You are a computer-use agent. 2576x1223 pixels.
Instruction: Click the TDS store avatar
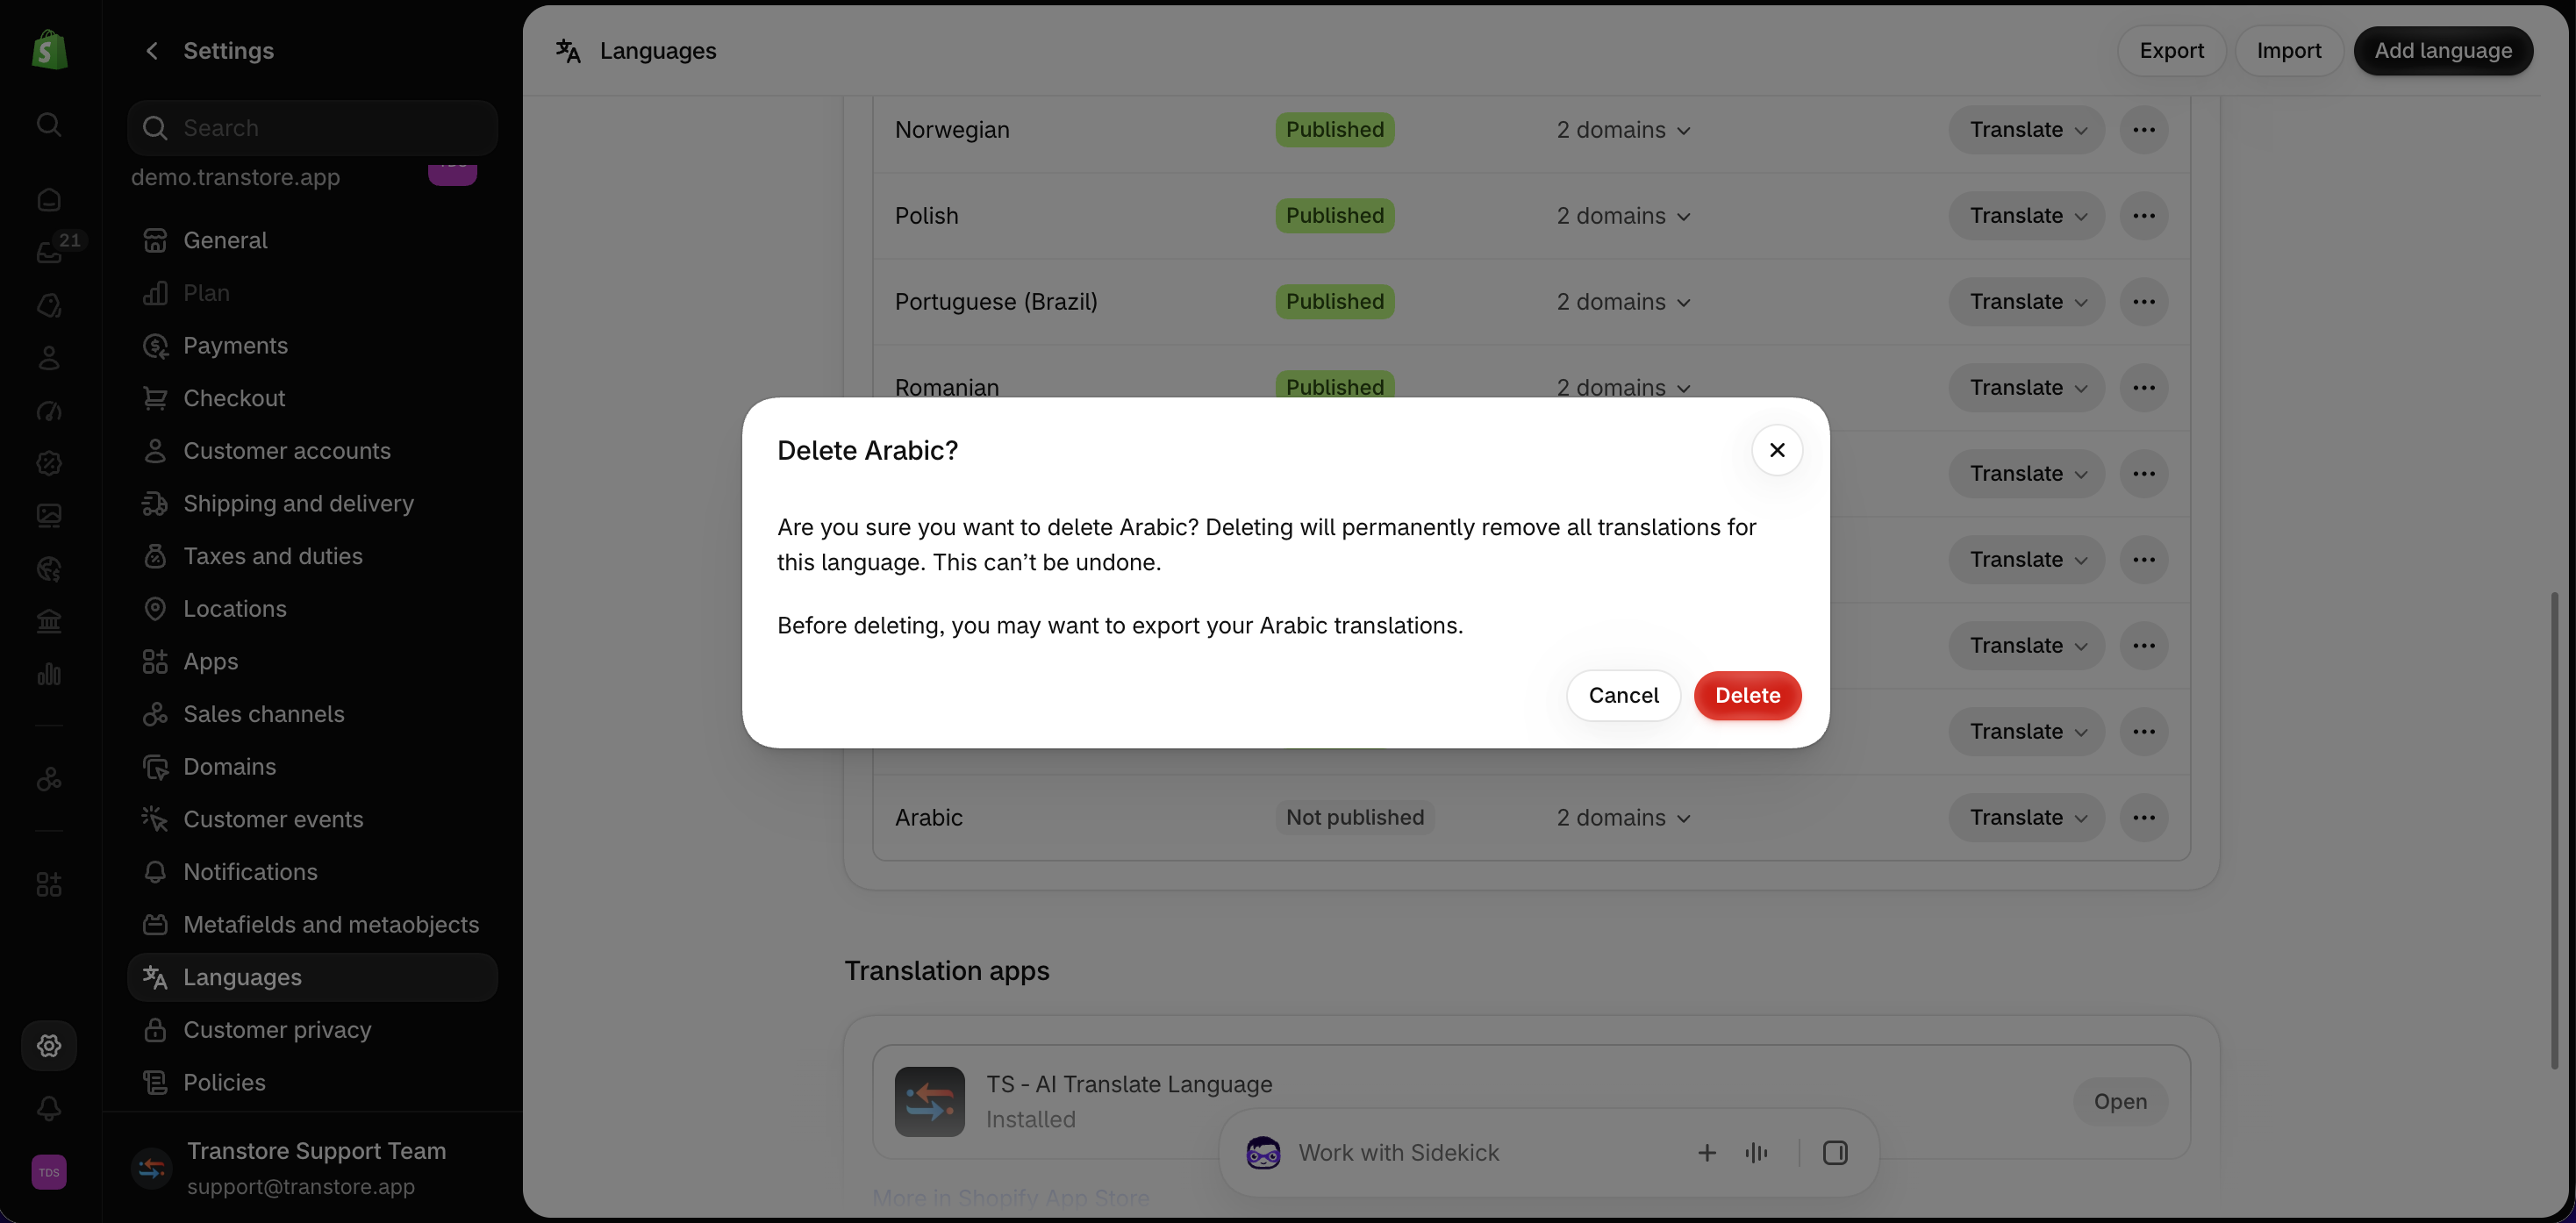[49, 1172]
